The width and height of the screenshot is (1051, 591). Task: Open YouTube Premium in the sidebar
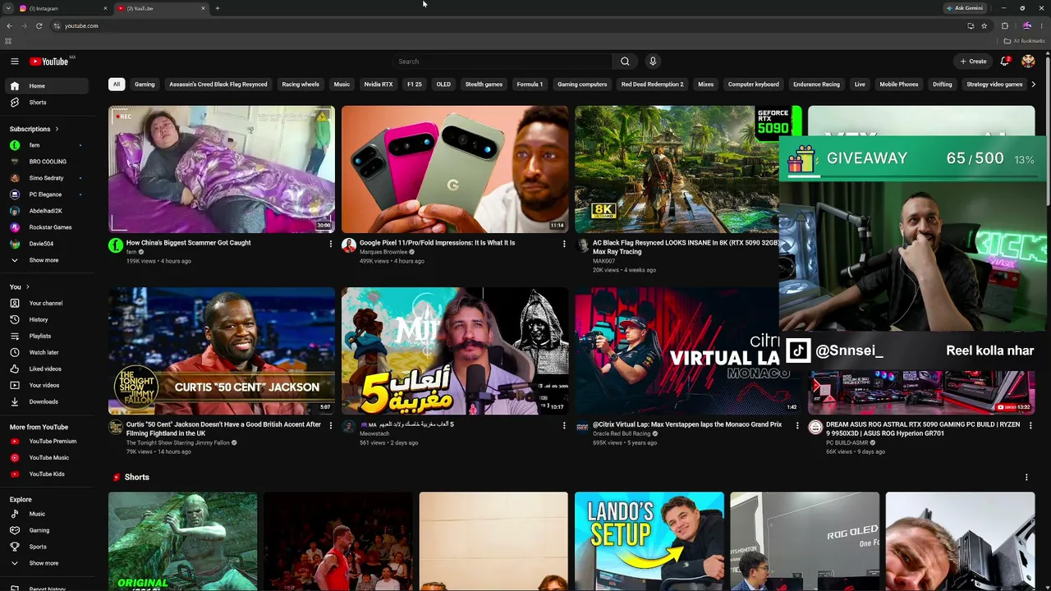pyautogui.click(x=48, y=441)
